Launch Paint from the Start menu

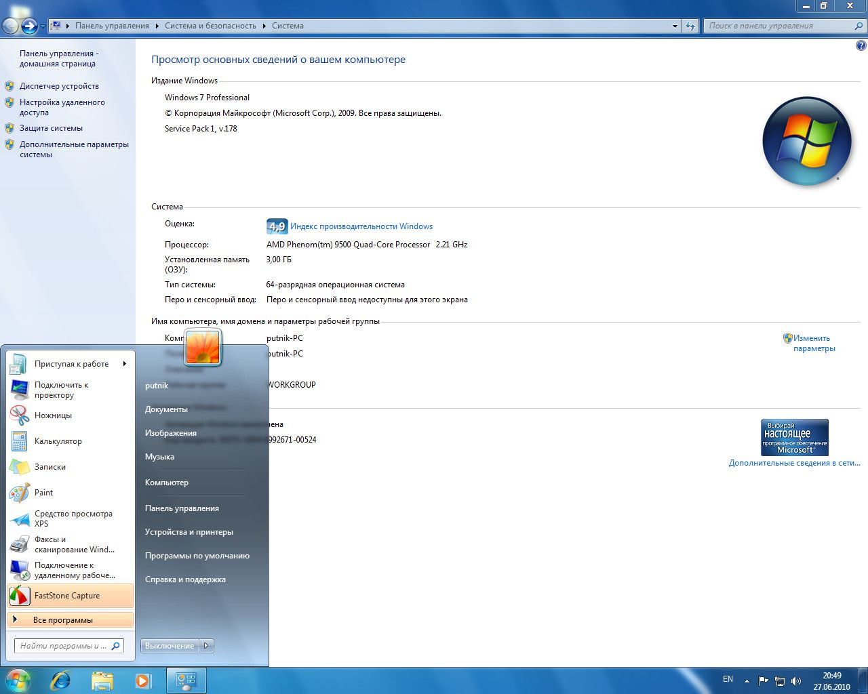[x=43, y=493]
